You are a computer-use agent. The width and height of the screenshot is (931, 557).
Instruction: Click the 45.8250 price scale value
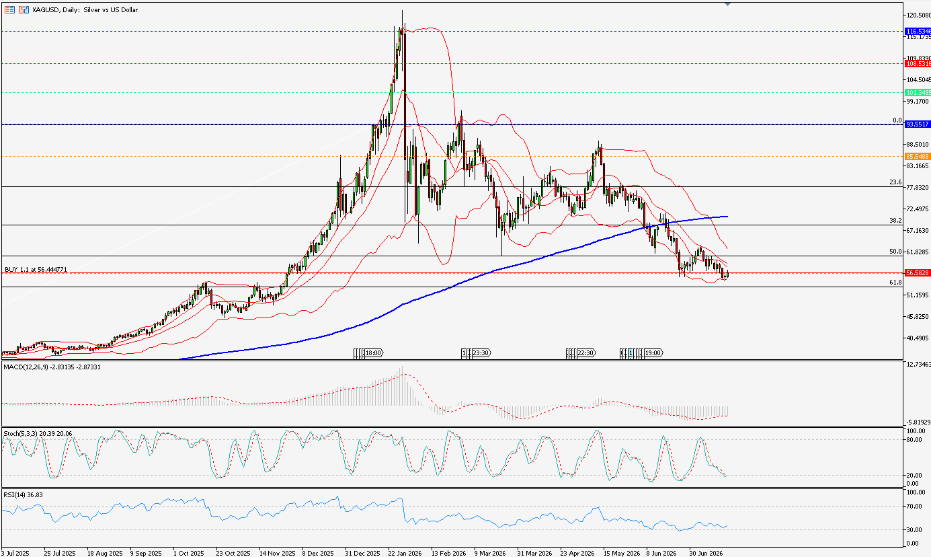(x=918, y=316)
